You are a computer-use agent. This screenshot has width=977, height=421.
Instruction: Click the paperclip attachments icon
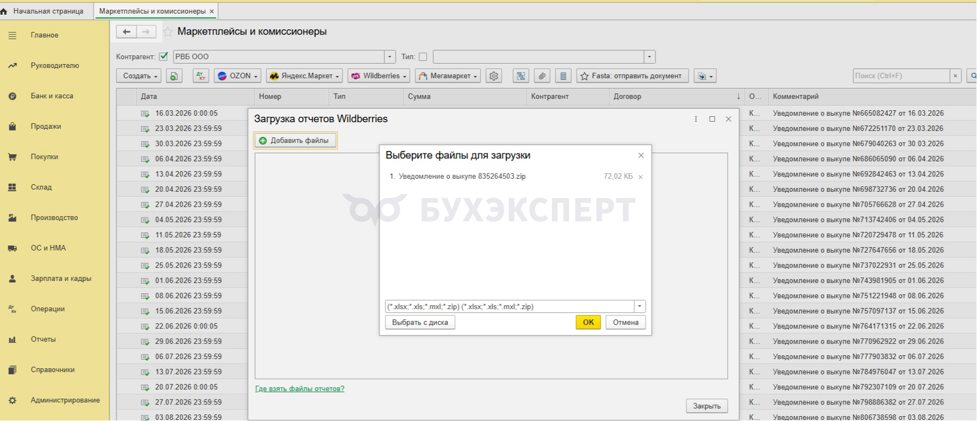(x=542, y=76)
